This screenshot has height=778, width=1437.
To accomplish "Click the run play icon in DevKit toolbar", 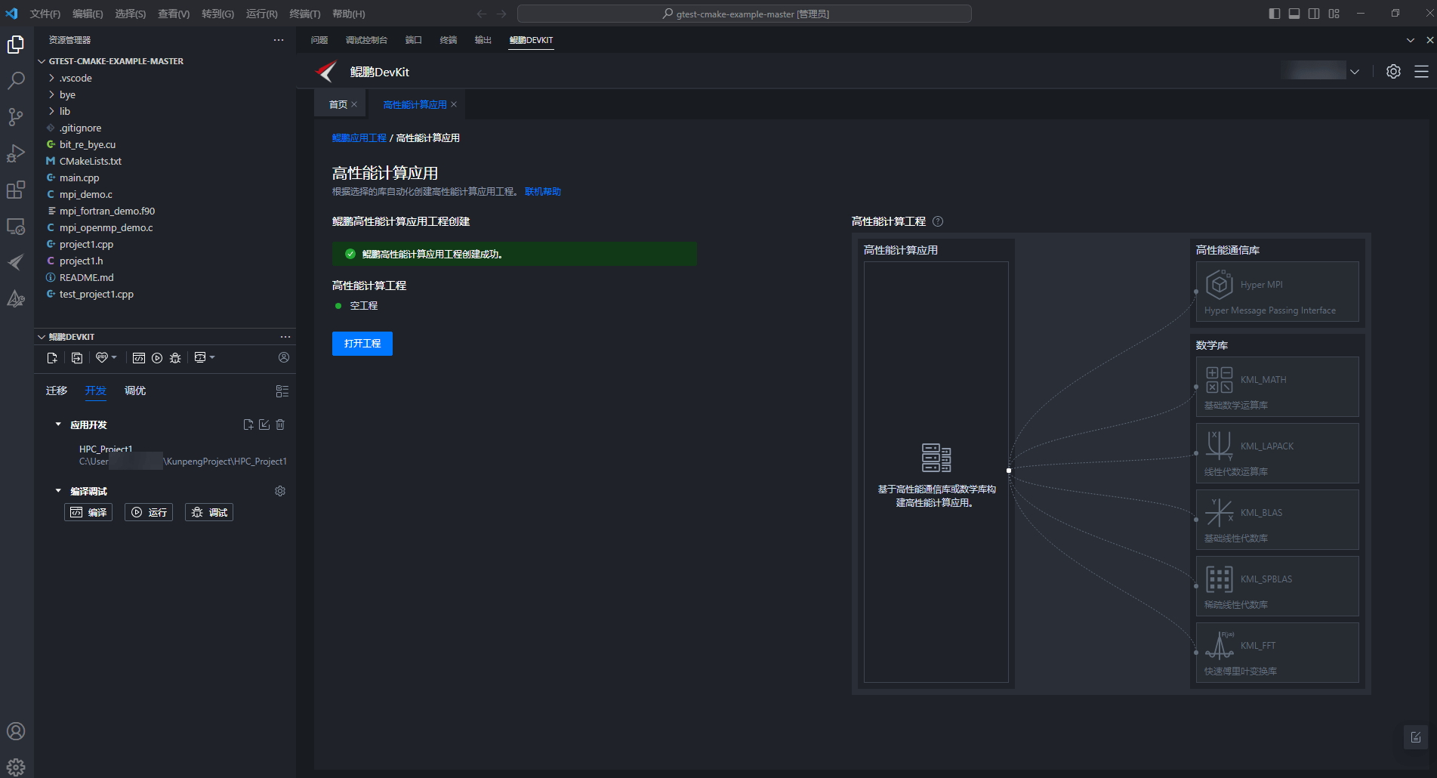I will pos(157,358).
